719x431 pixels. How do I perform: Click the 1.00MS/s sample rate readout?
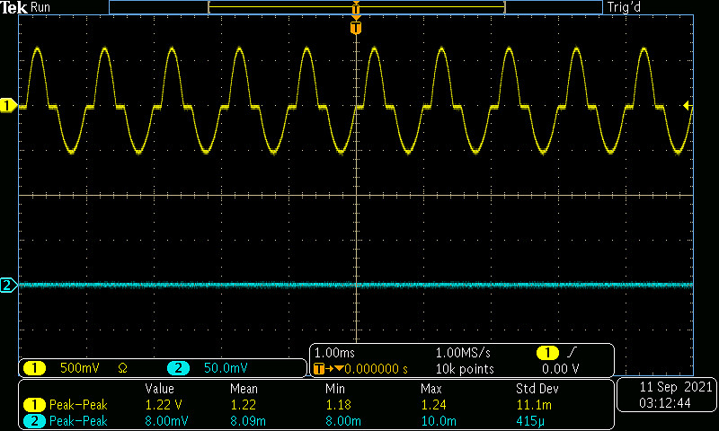coord(463,353)
